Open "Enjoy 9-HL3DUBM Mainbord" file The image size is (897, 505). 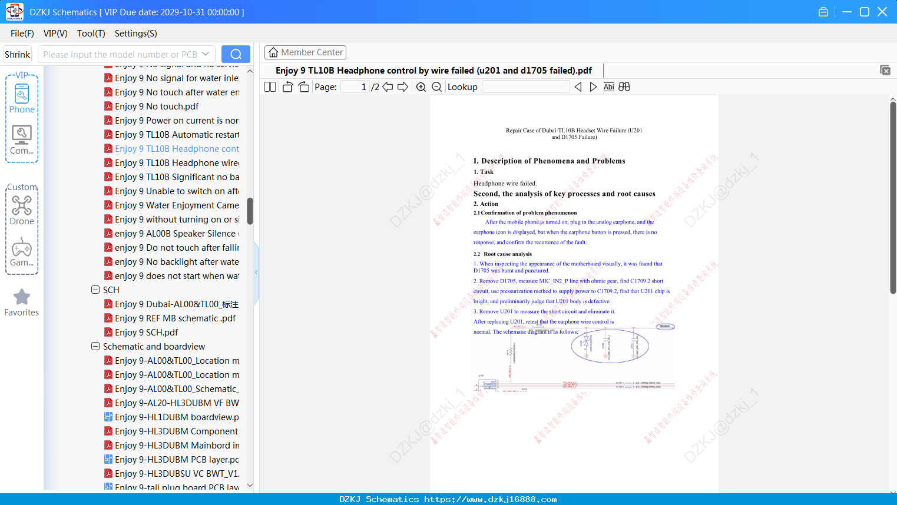[x=177, y=446]
